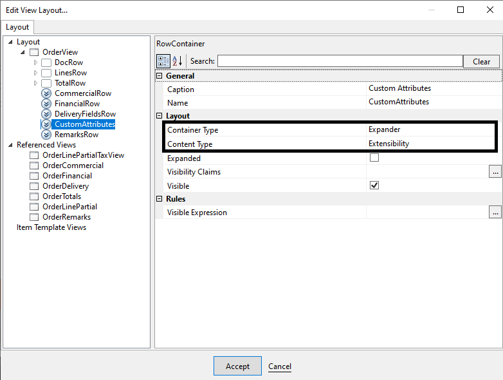This screenshot has height=380, width=503.
Task: Edit the Caption value Custom Attributes
Action: pyautogui.click(x=399, y=88)
